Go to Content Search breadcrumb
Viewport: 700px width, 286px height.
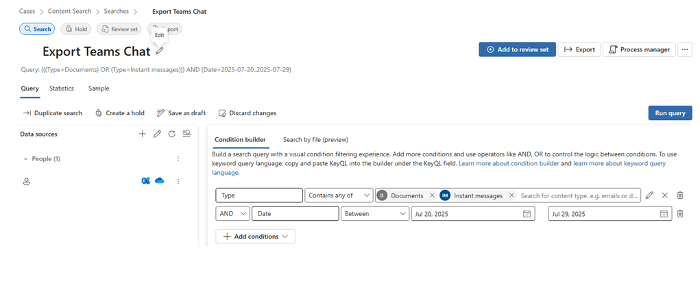click(x=69, y=11)
